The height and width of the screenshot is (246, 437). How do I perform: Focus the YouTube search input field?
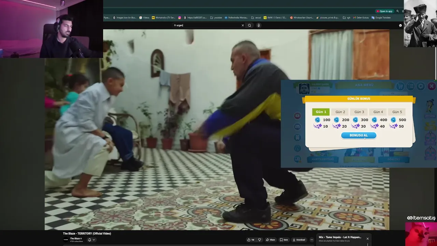[207, 25]
